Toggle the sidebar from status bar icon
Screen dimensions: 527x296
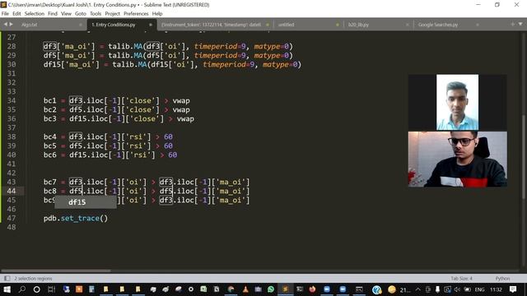(x=7, y=279)
